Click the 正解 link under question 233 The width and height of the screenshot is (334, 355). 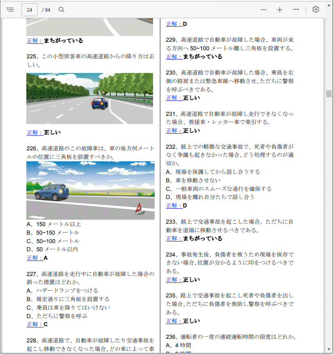(174, 238)
